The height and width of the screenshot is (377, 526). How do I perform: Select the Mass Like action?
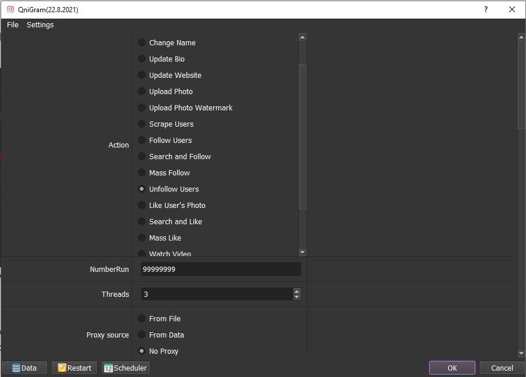pos(159,238)
